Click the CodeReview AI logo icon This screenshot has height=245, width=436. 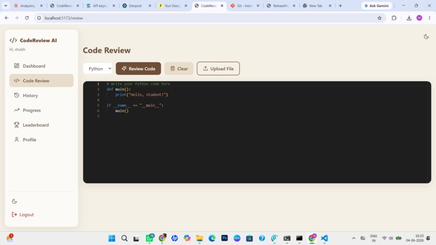13,41
